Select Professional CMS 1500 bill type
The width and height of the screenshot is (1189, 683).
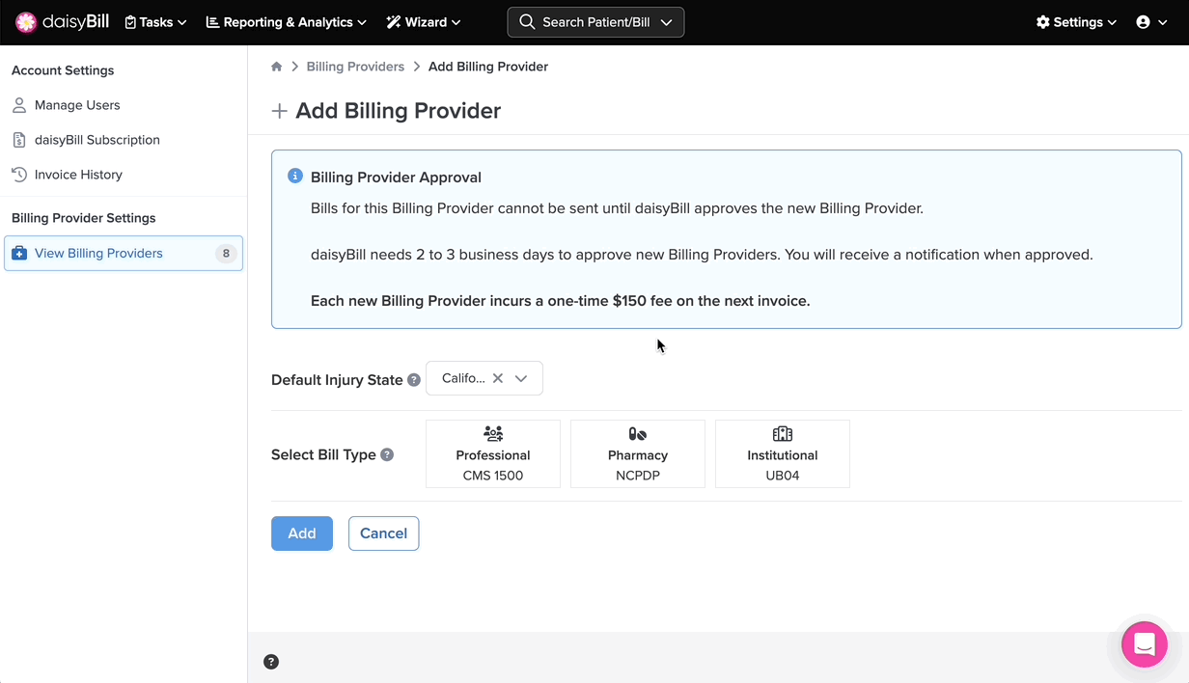pos(493,453)
